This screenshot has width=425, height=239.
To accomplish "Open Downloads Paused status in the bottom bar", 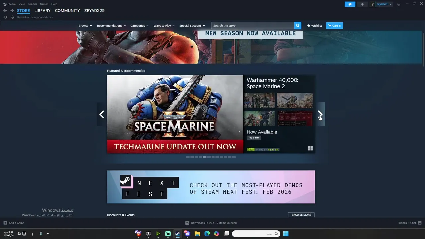I will click(211, 223).
